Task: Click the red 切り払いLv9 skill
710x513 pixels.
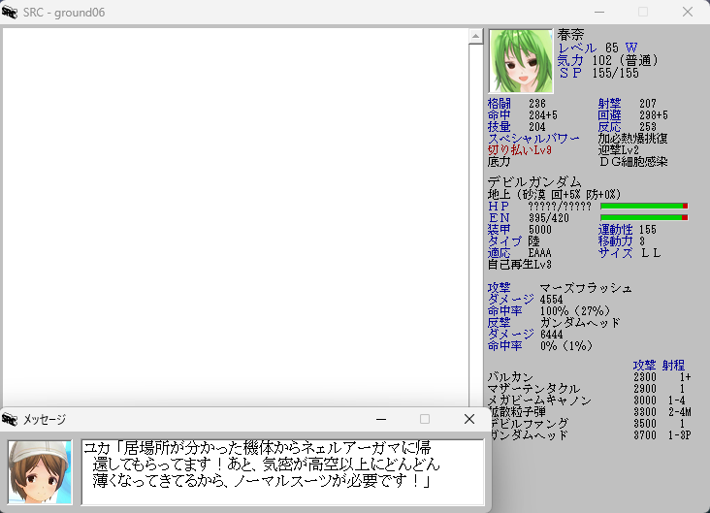Action: click(519, 150)
